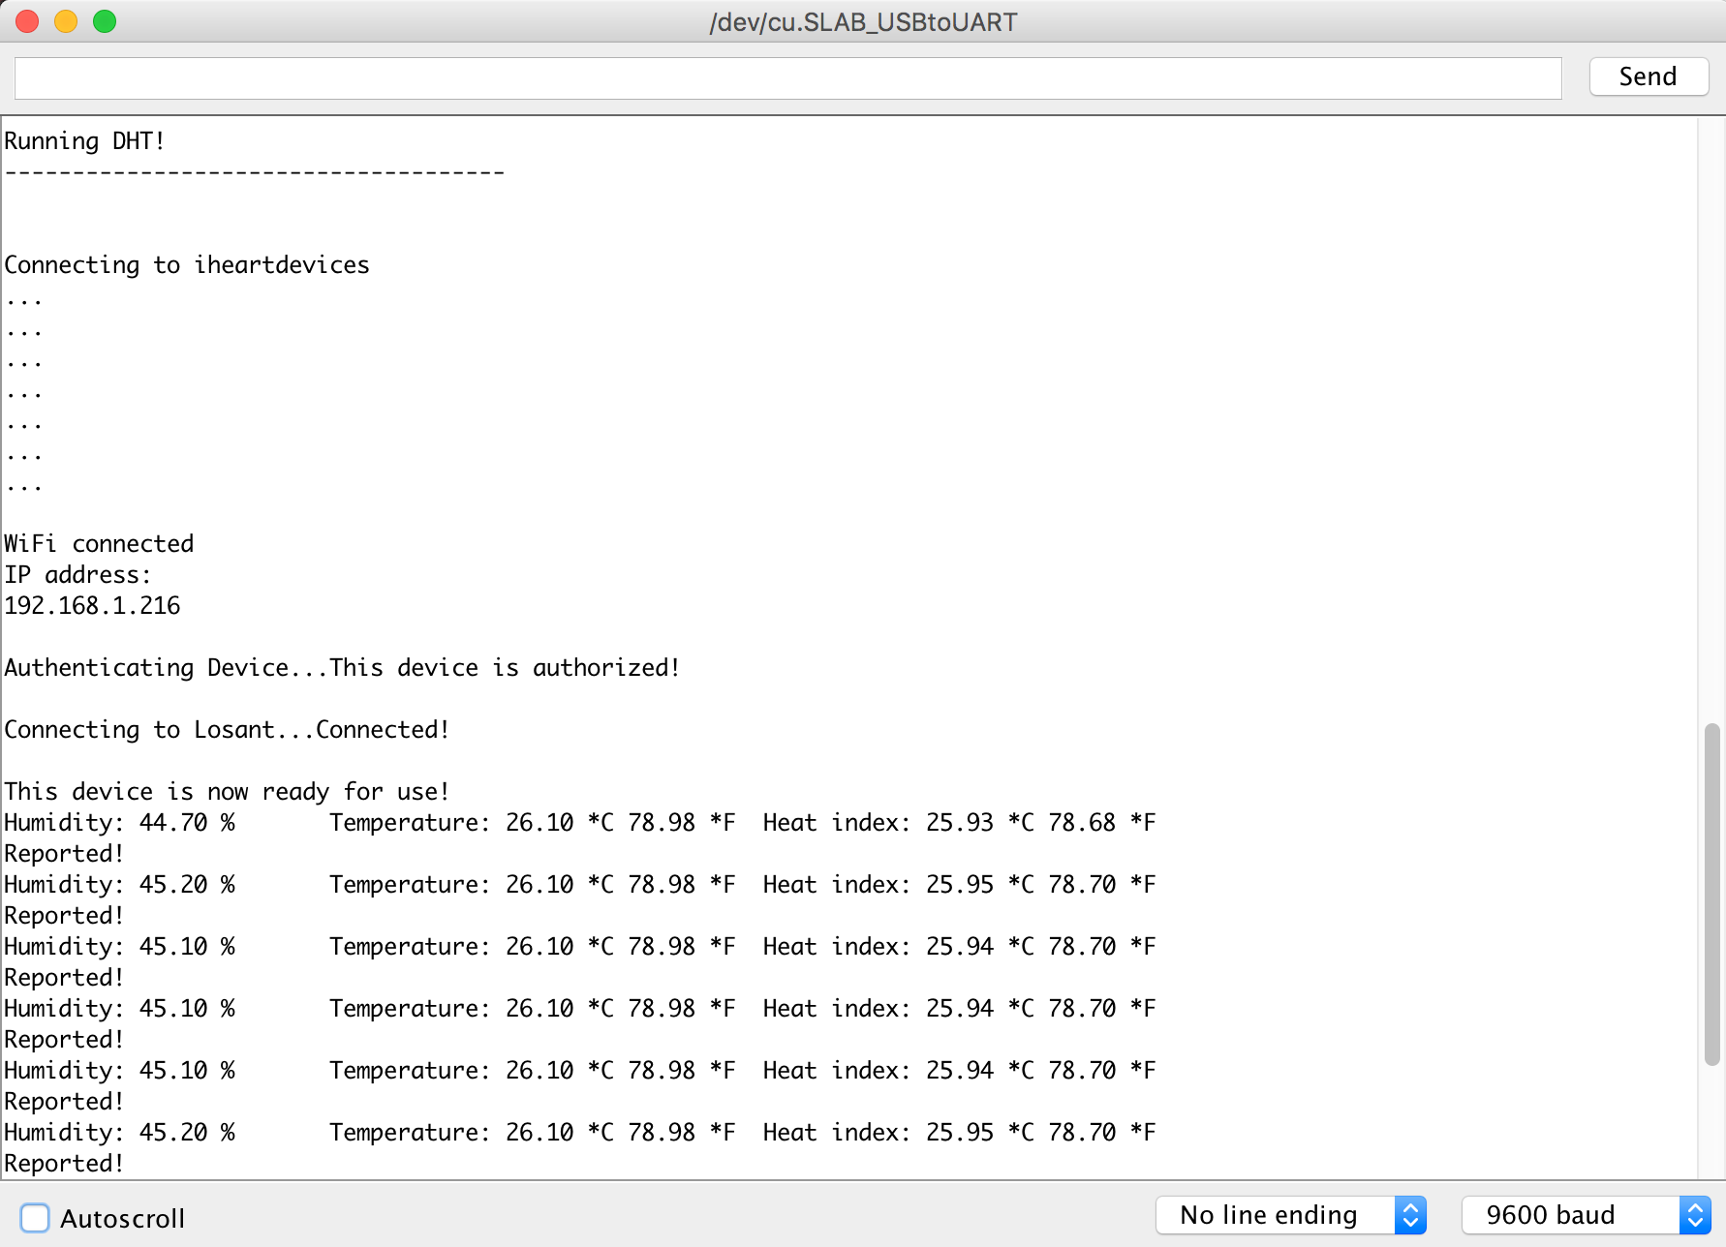Image resolution: width=1726 pixels, height=1247 pixels.
Task: Click the vertical scrollbar thumb
Action: pyautogui.click(x=1711, y=893)
